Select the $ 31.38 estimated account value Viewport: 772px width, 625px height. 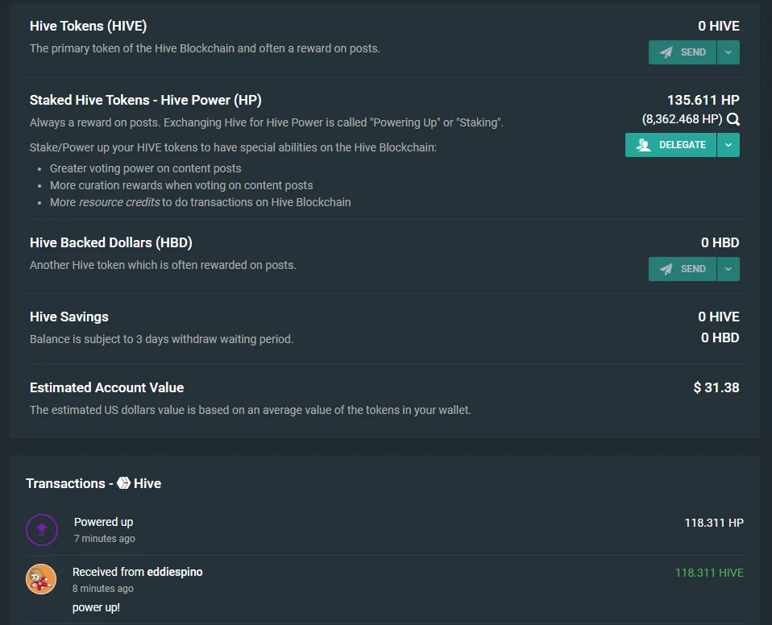point(716,387)
